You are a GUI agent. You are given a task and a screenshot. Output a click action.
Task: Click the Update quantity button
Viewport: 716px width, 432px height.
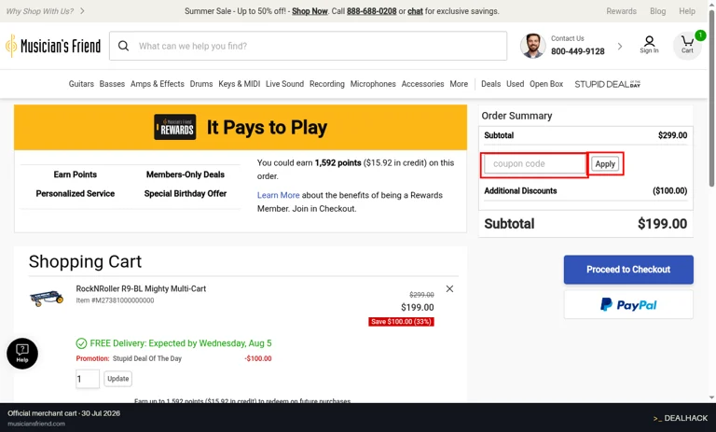click(117, 379)
